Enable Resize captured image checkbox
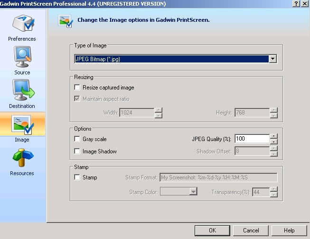Image resolution: width=310 pixels, height=239 pixels. click(77, 87)
